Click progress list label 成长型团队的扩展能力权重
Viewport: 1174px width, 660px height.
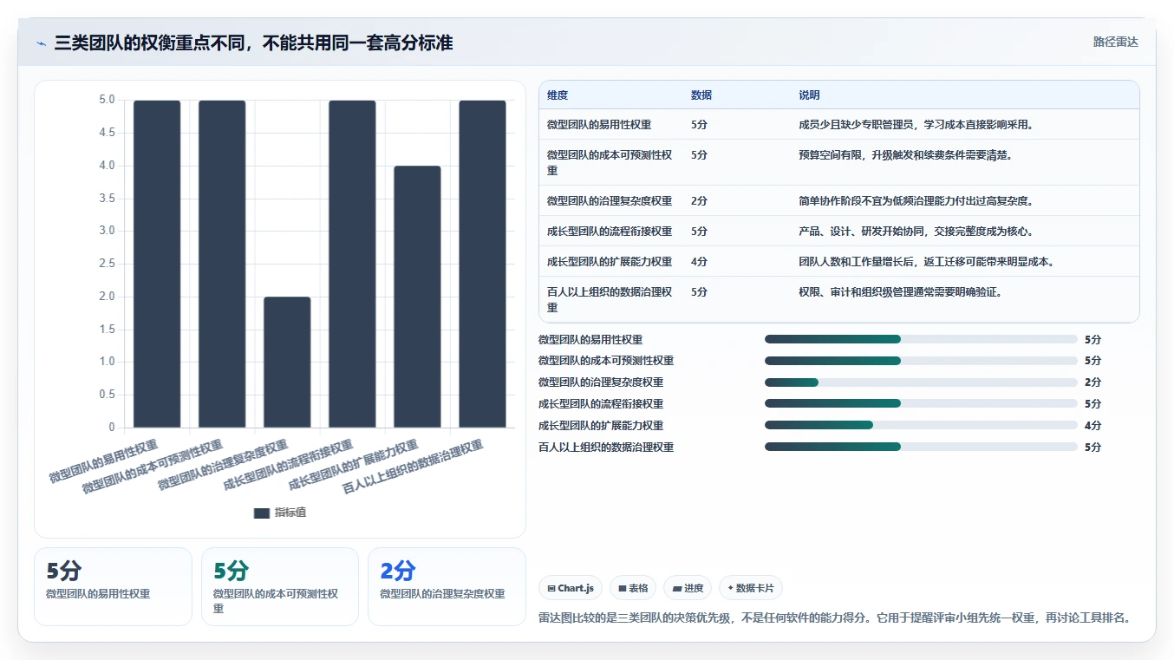[x=601, y=425]
